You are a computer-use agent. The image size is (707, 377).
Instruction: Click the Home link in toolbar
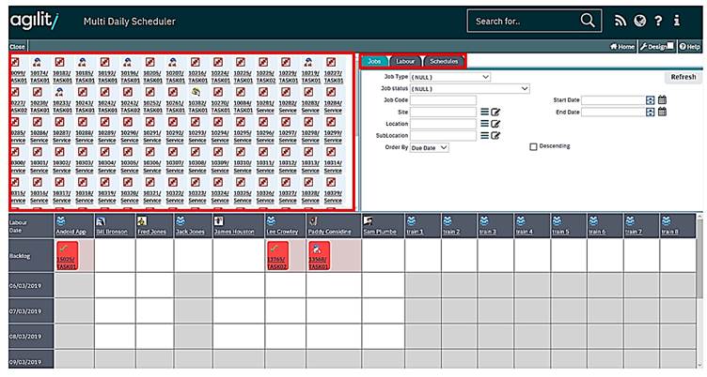(622, 45)
